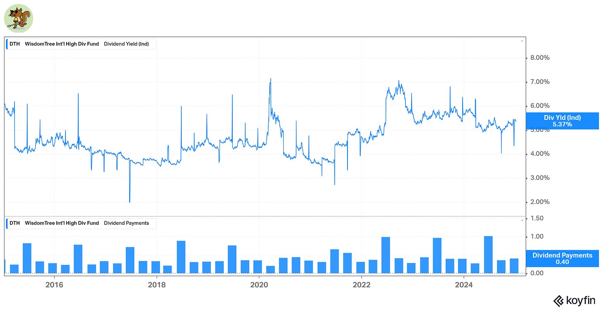The height and width of the screenshot is (311, 603).
Task: Click 'WisdomTree Int'l High Div Fund' in the yield legend
Action: point(62,43)
